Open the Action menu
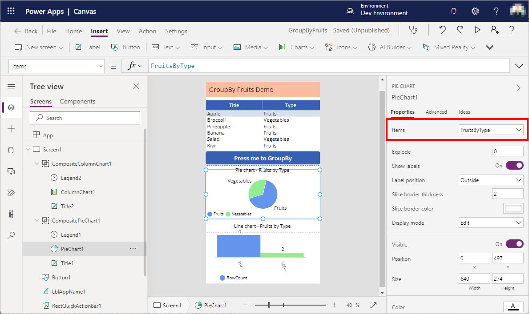This screenshot has height=314, width=529. (147, 31)
